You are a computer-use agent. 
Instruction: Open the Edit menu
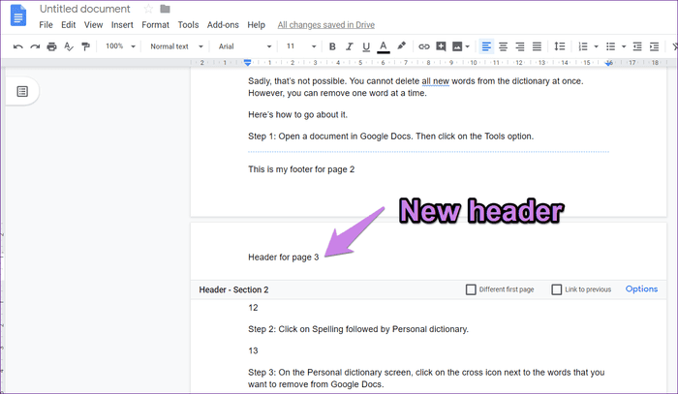[x=69, y=25]
